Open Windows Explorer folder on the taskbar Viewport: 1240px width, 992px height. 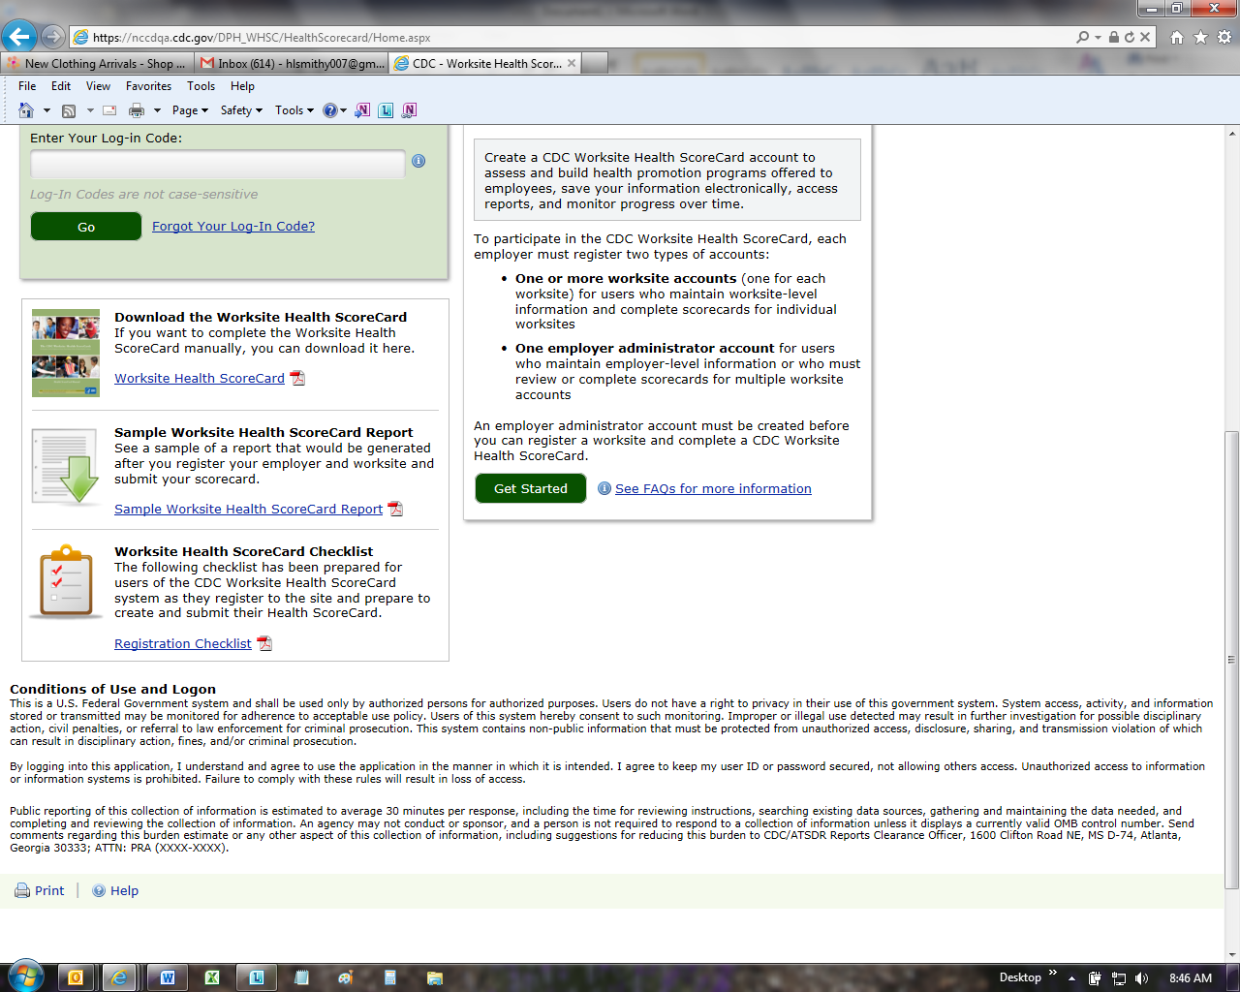[x=435, y=977]
